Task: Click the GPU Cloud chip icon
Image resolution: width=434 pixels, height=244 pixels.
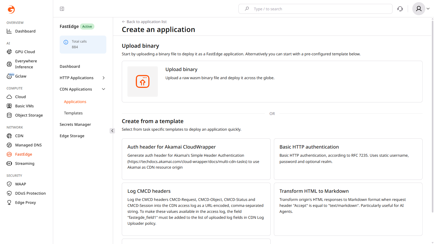Action: (x=9, y=52)
